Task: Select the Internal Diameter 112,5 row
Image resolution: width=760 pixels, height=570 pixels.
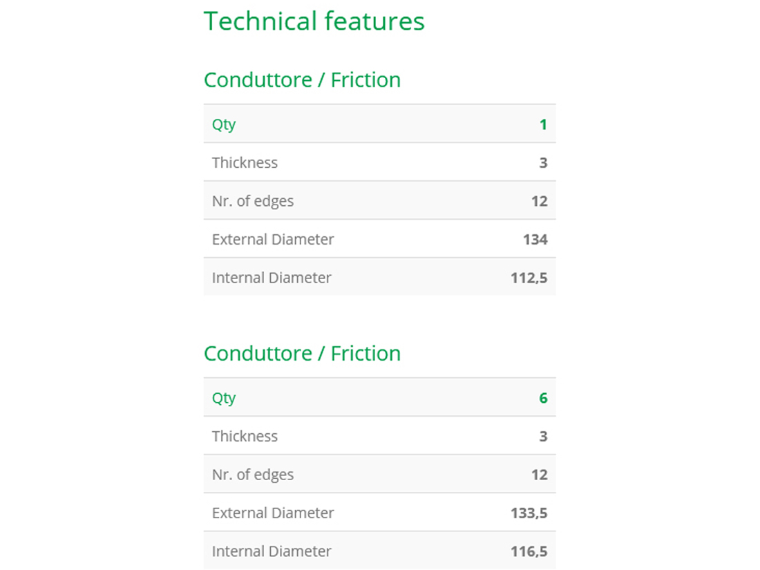Action: [379, 277]
